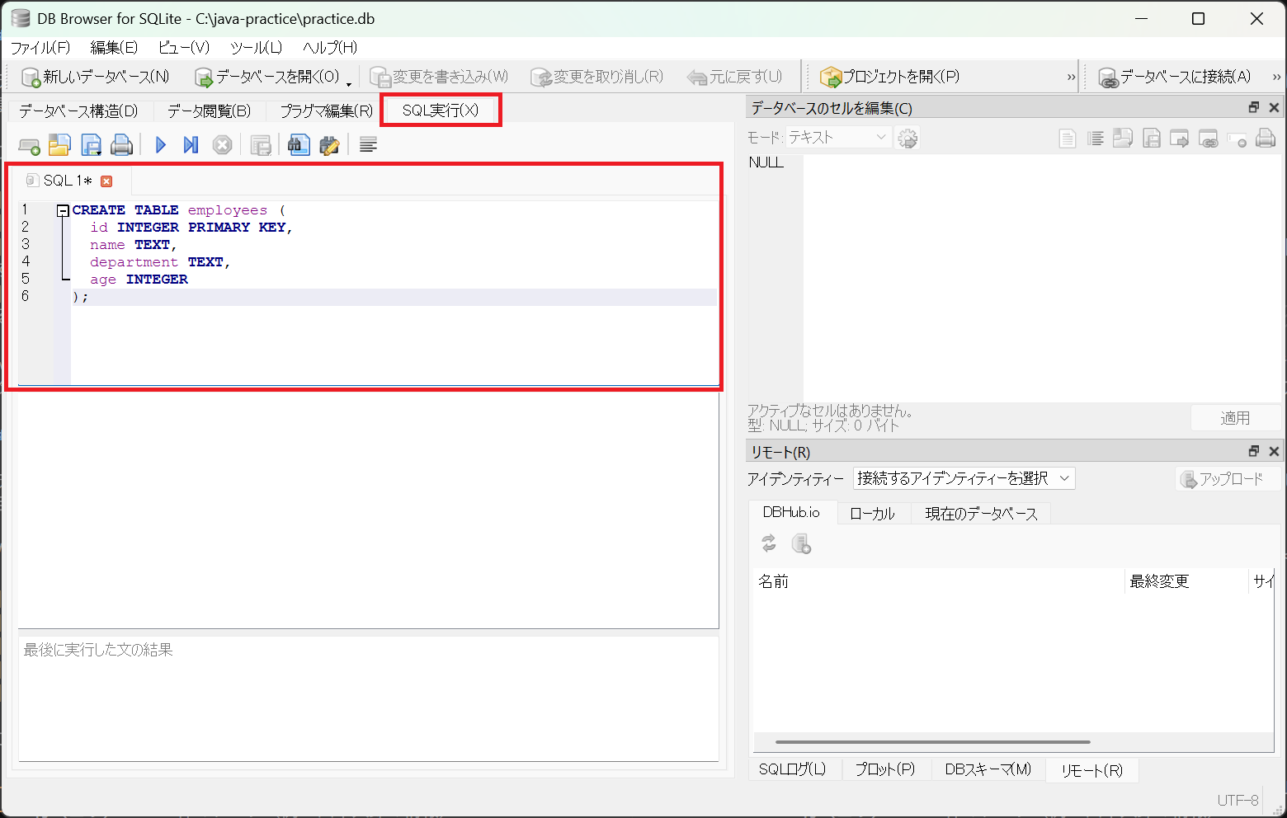Toggle comment lines icon in SQL toolbar

coord(368,145)
